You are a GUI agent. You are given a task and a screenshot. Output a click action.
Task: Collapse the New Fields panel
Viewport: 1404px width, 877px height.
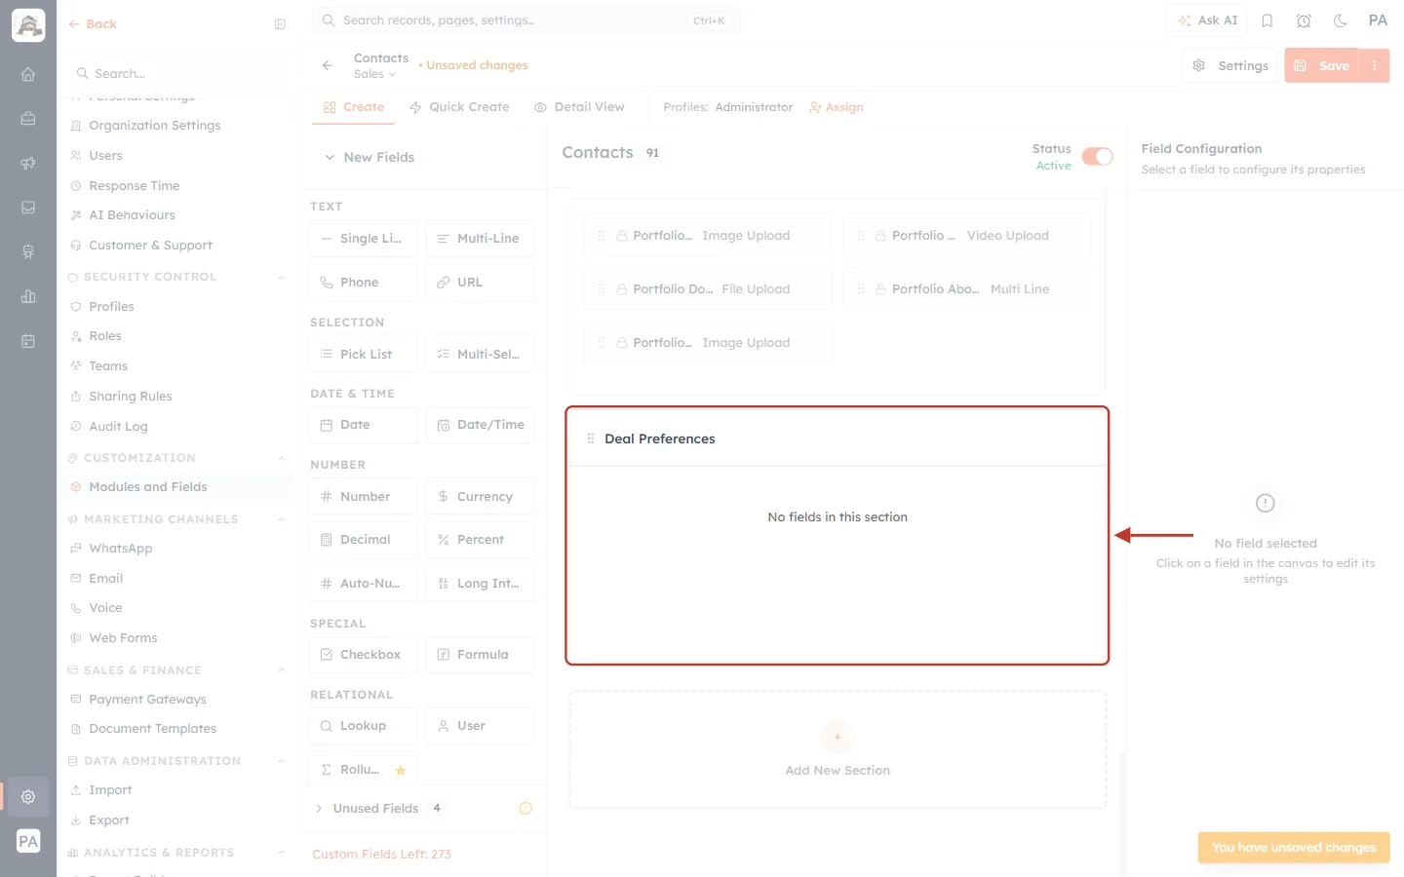(330, 157)
